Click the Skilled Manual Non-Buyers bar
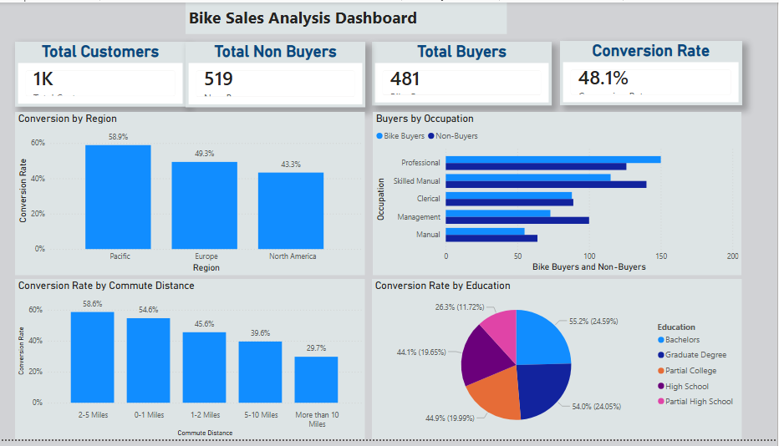This screenshot has width=779, height=446. [546, 185]
